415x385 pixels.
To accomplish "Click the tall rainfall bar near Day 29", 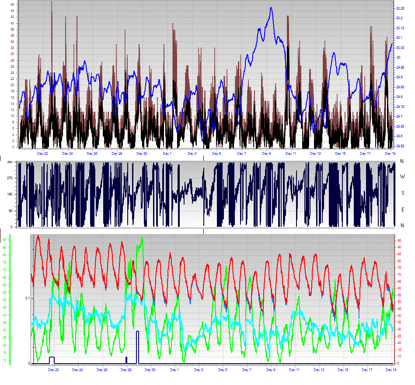I will [x=138, y=347].
